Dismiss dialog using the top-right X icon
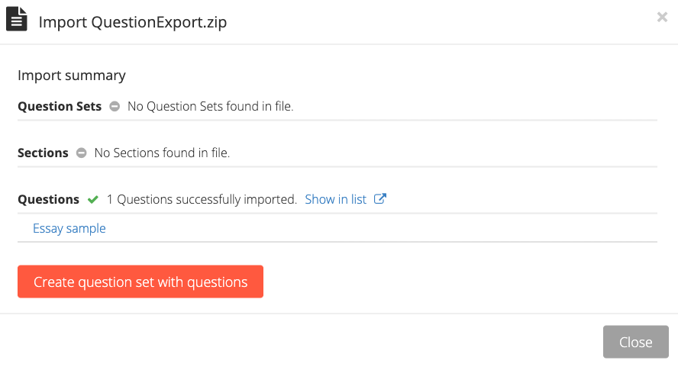This screenshot has height=367, width=678. point(662,18)
